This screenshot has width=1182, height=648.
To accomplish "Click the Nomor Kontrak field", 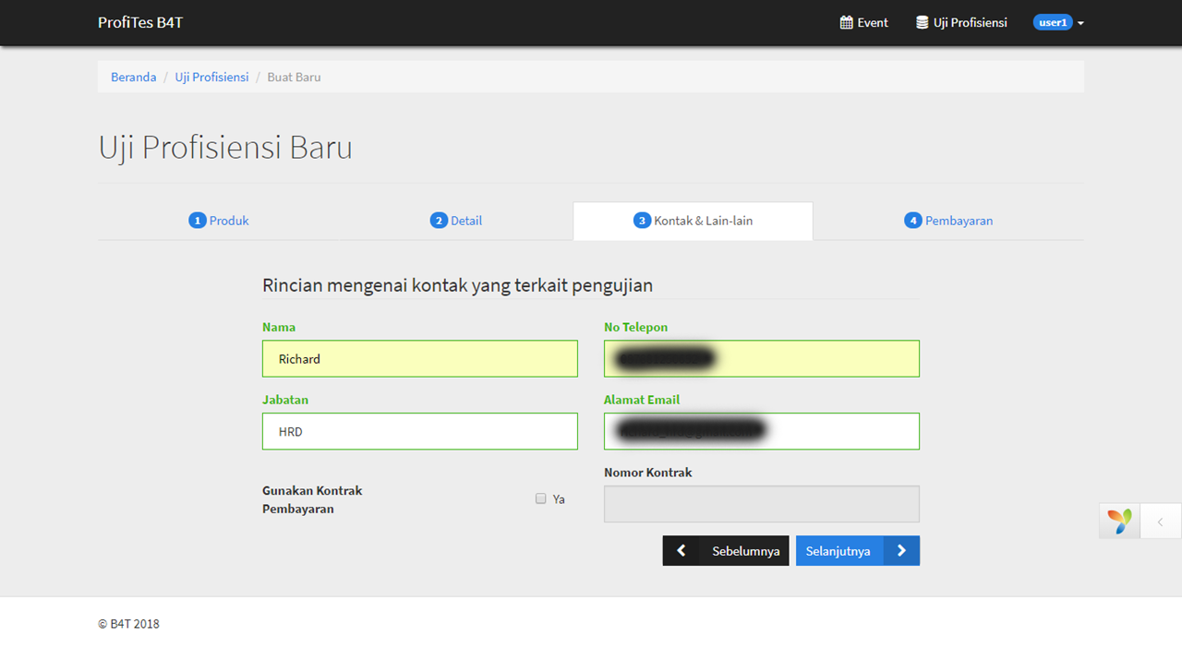I will [761, 504].
